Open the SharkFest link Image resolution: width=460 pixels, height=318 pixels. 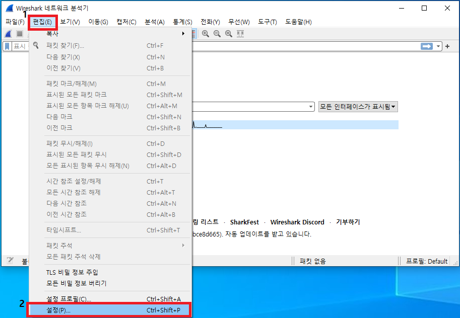coord(244,222)
